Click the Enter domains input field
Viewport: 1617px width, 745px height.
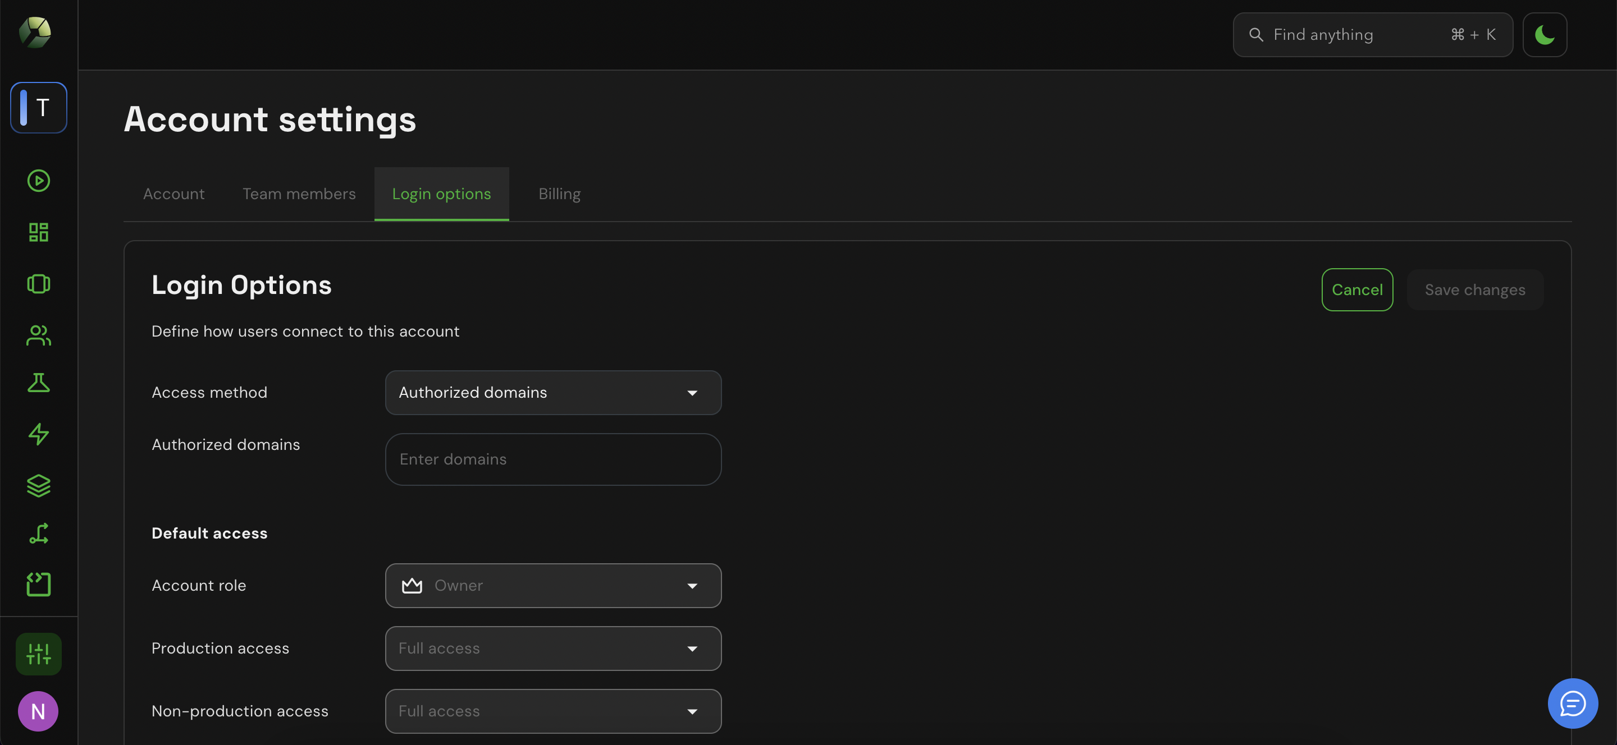tap(552, 459)
